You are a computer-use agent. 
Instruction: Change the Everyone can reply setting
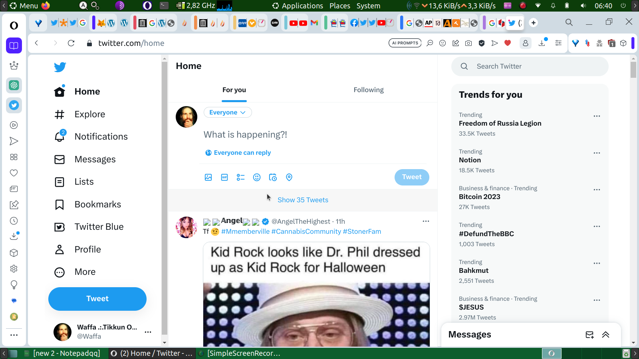(x=238, y=153)
